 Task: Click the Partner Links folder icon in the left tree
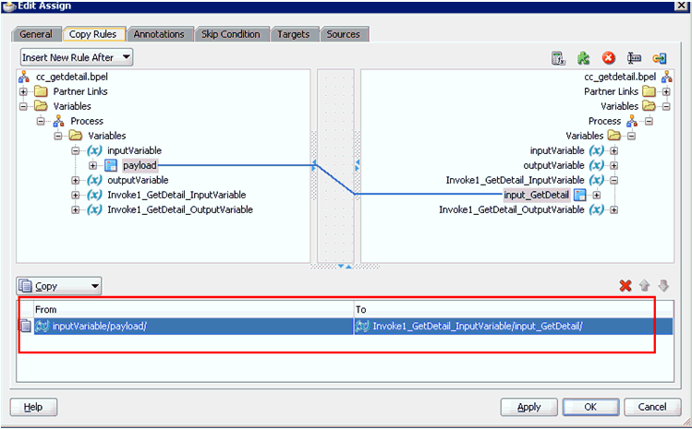pyautogui.click(x=41, y=91)
